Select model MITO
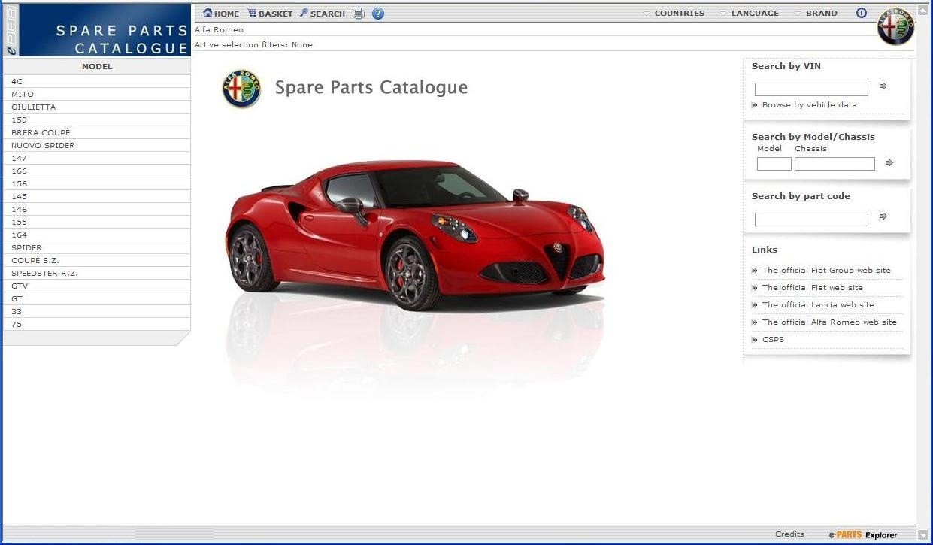 (96, 94)
